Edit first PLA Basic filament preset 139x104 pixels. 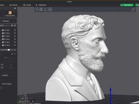pyautogui.click(x=15, y=30)
